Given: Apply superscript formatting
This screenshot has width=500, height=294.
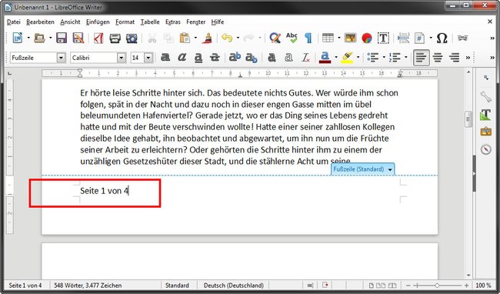Looking at the screenshot, I should 235,58.
